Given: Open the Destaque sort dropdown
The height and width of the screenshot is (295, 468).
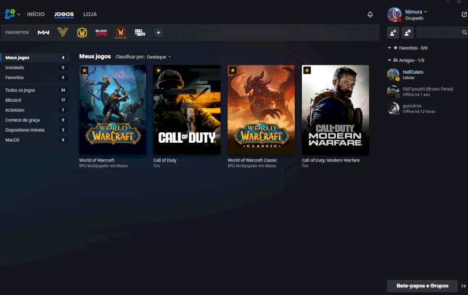Looking at the screenshot, I should 159,57.
